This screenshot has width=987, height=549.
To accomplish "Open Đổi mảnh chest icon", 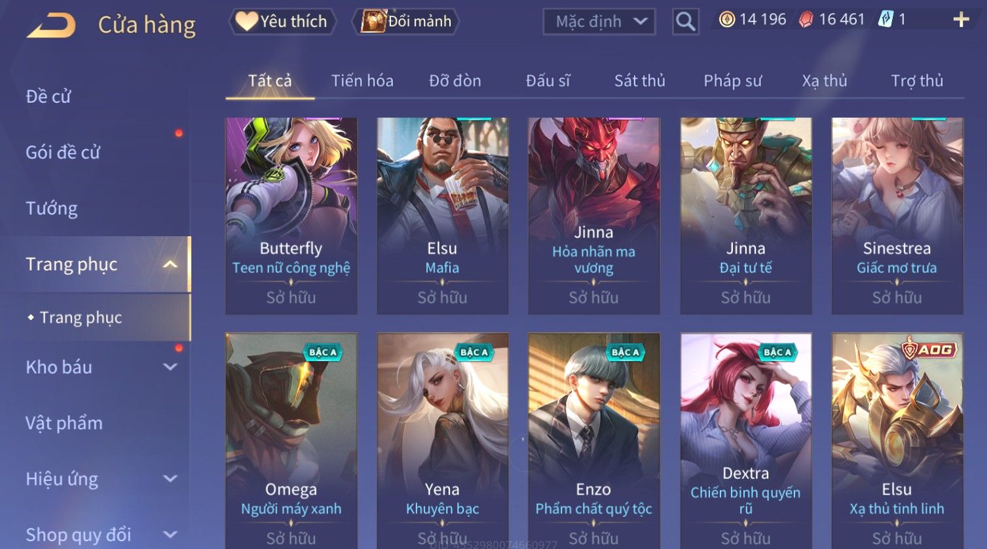I will click(x=373, y=22).
